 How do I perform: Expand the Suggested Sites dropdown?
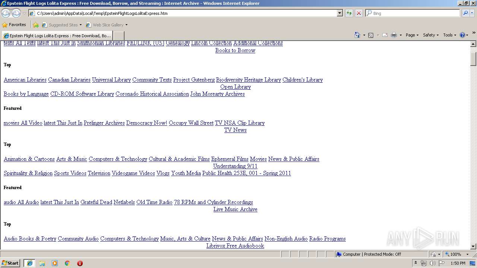tap(80, 25)
